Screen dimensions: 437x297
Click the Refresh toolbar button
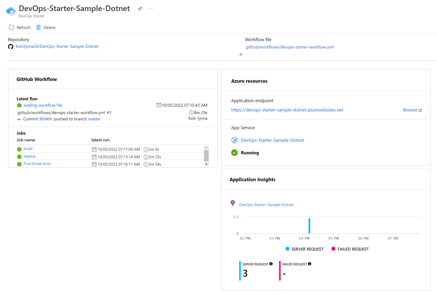pos(20,28)
